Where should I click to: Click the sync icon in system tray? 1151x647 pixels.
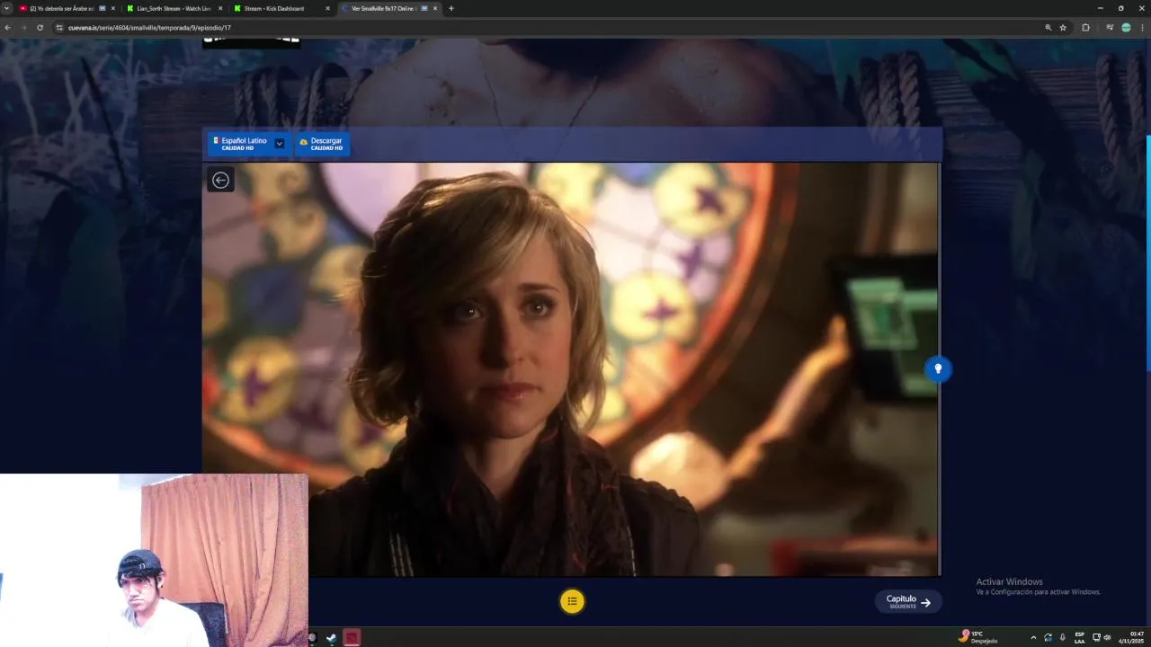click(x=1048, y=637)
